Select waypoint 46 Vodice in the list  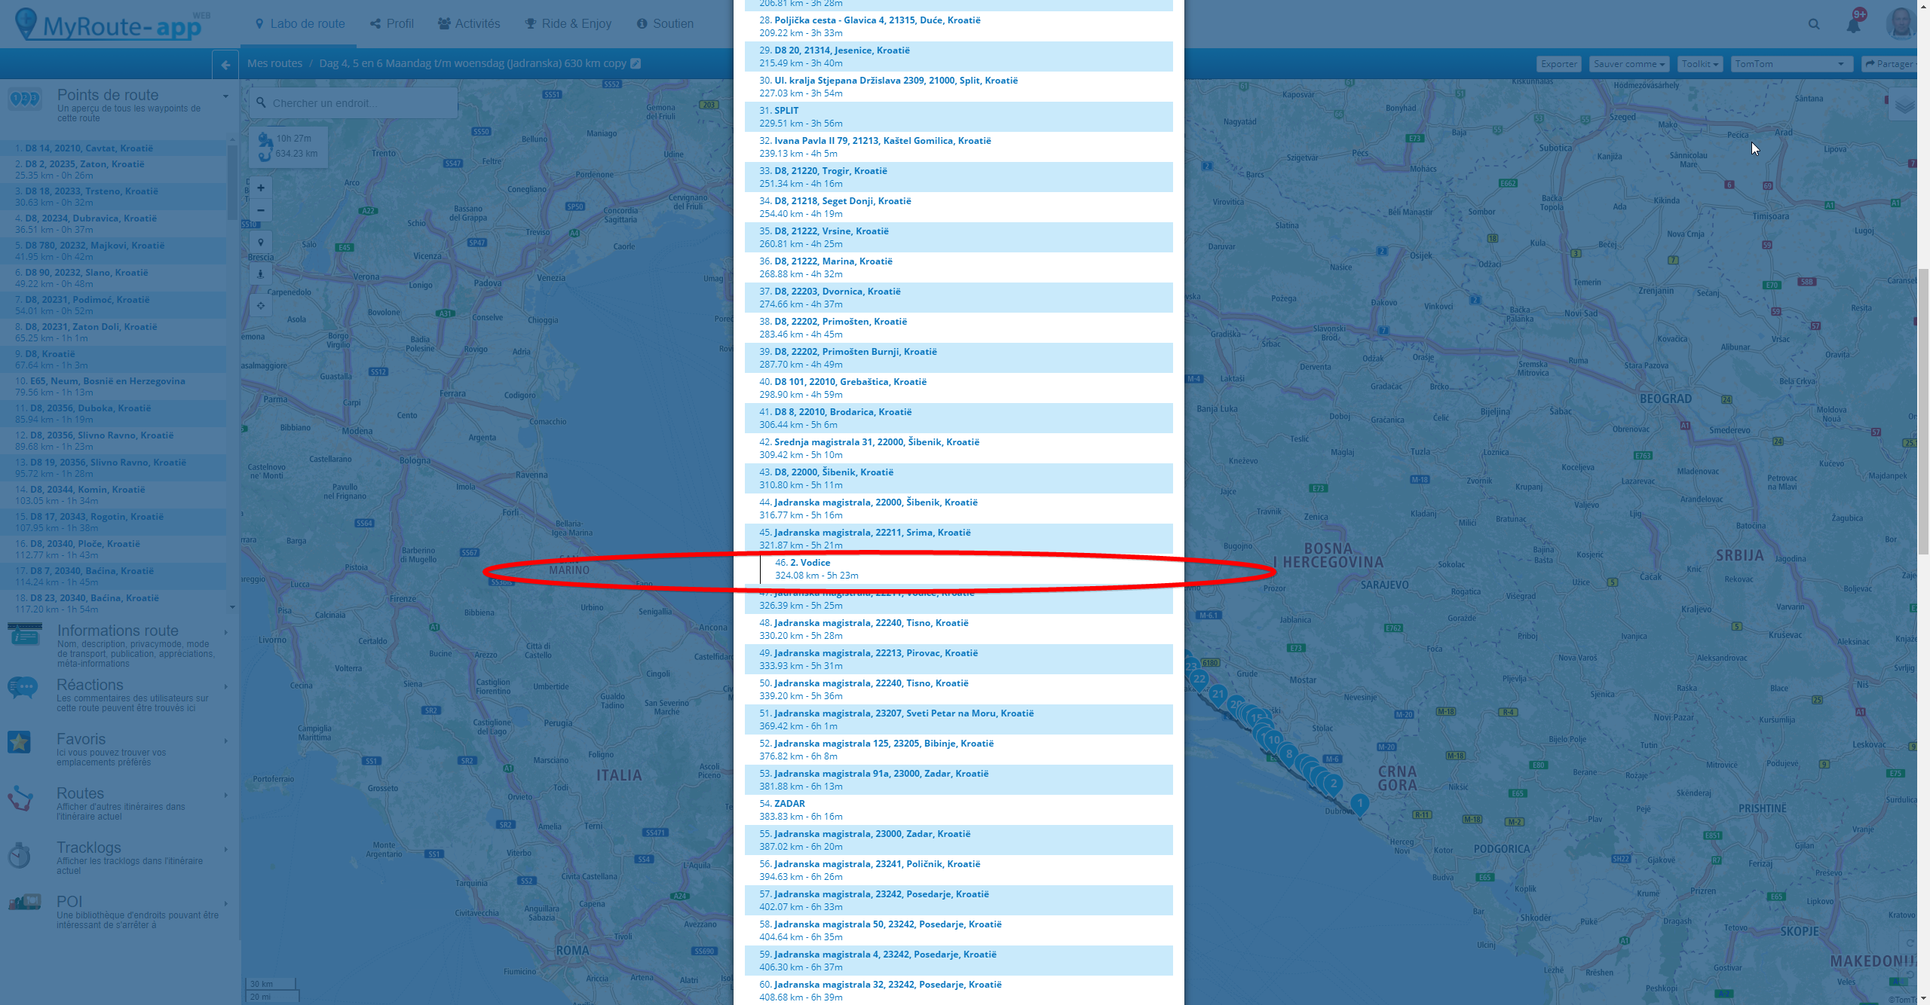pyautogui.click(x=810, y=563)
